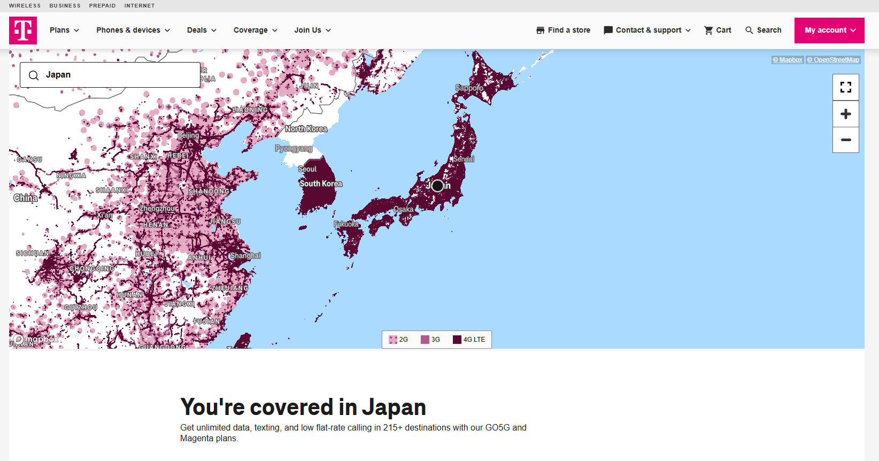879x461 pixels.
Task: Zoom out on the map
Action: pos(845,140)
